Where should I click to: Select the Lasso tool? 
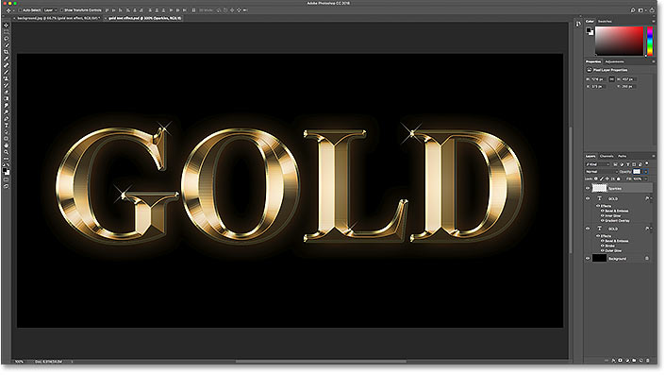[x=6, y=39]
